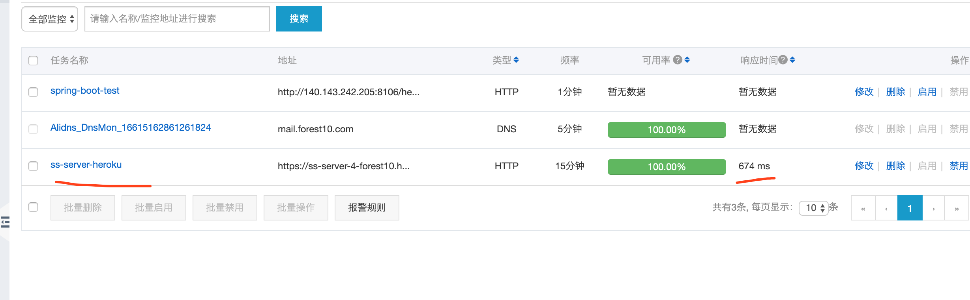
Task: Click 启用 for spring-boot-test
Action: pos(927,92)
